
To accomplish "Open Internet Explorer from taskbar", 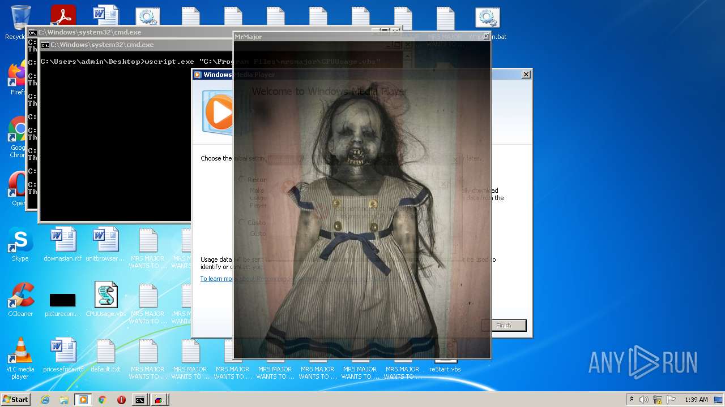I will tap(45, 400).
